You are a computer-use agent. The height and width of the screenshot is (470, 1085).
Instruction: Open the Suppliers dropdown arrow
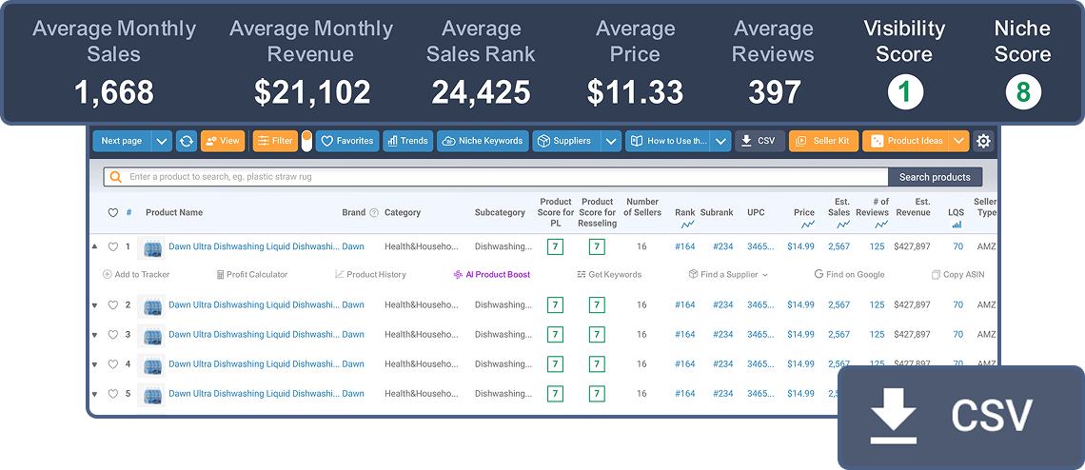[611, 141]
